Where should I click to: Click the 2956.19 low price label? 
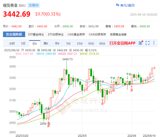(x=45, y=124)
